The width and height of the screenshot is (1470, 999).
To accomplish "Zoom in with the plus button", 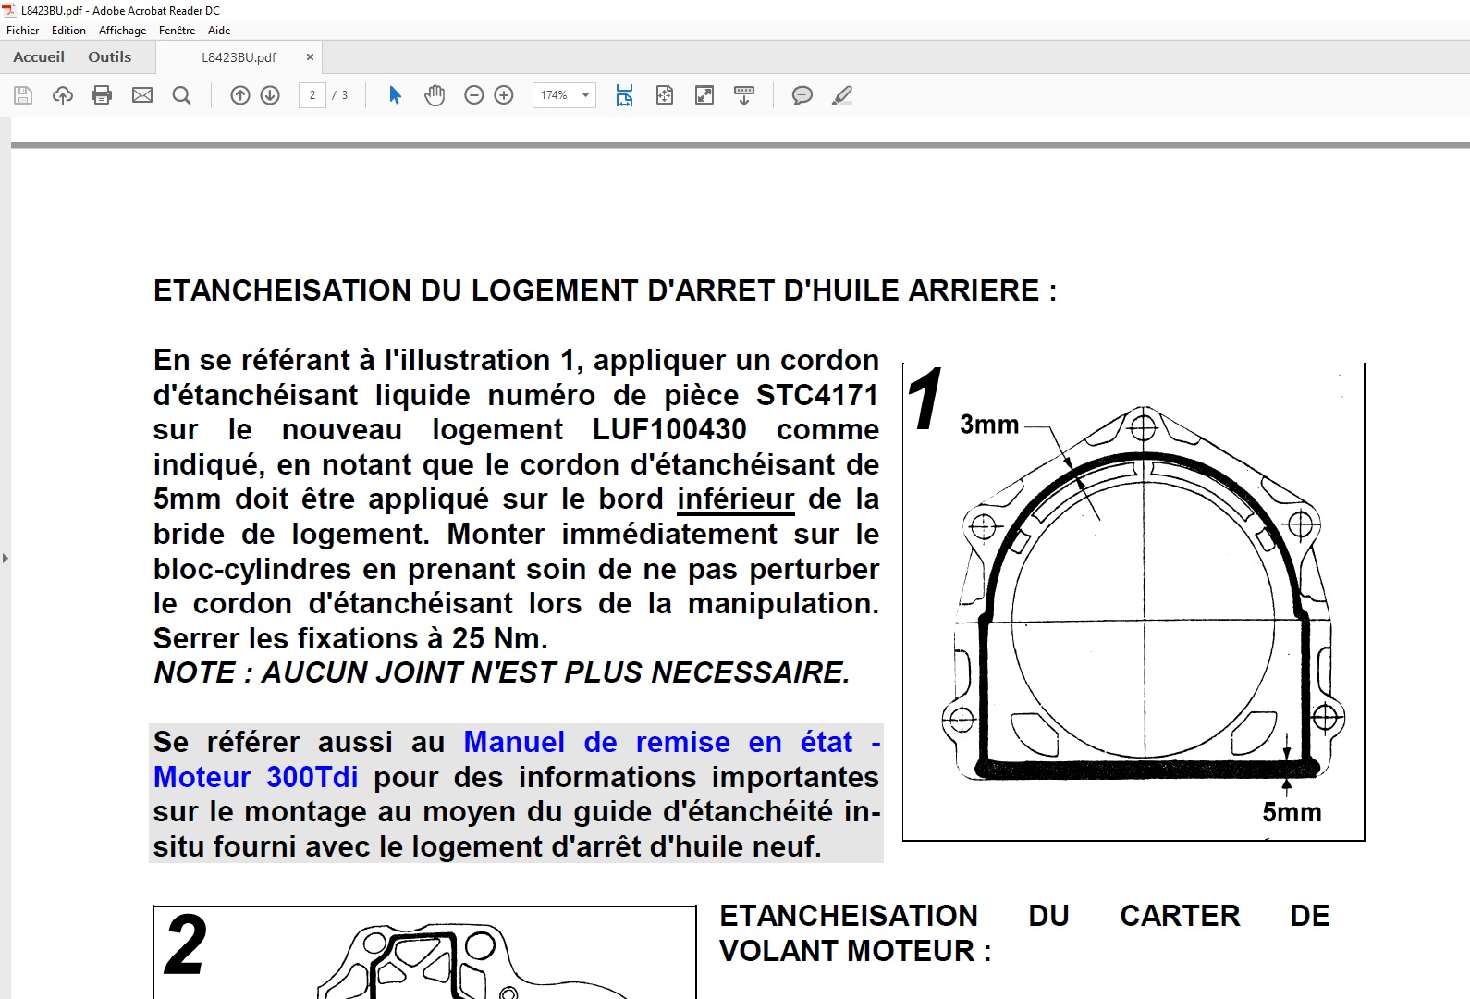I will [504, 95].
